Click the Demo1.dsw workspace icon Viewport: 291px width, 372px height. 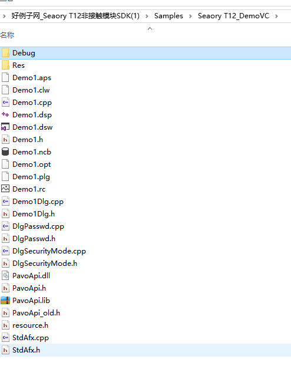click(5, 127)
